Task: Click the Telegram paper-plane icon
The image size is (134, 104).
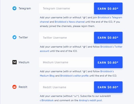Action: pos(15,8)
